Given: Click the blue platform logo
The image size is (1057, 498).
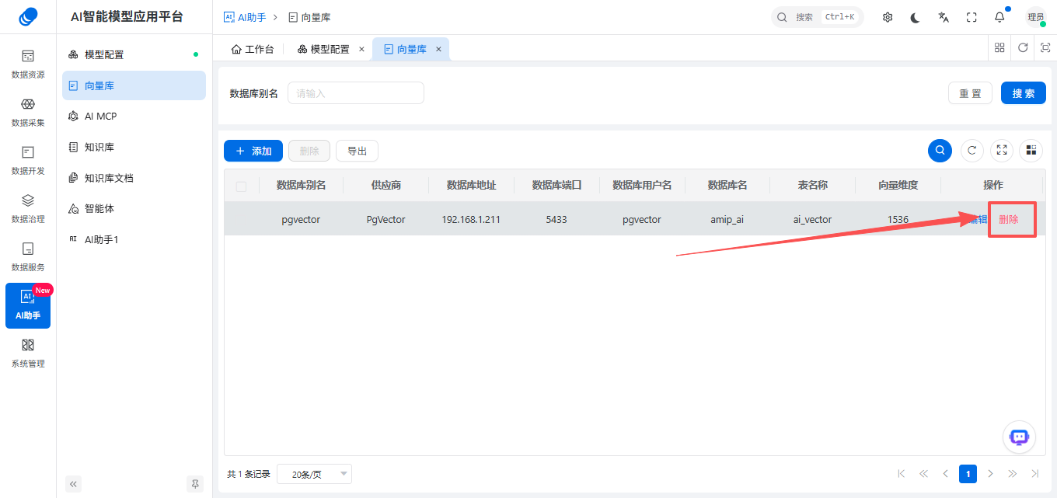Looking at the screenshot, I should point(28,16).
